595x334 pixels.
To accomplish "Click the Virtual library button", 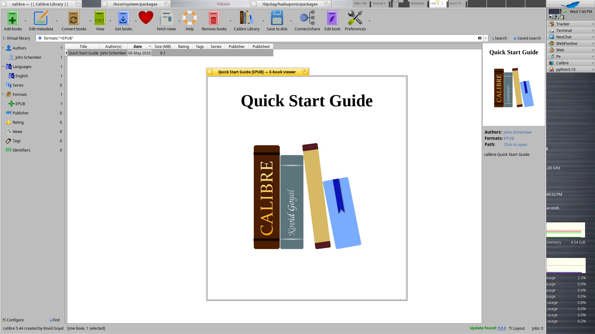I will click(x=17, y=38).
